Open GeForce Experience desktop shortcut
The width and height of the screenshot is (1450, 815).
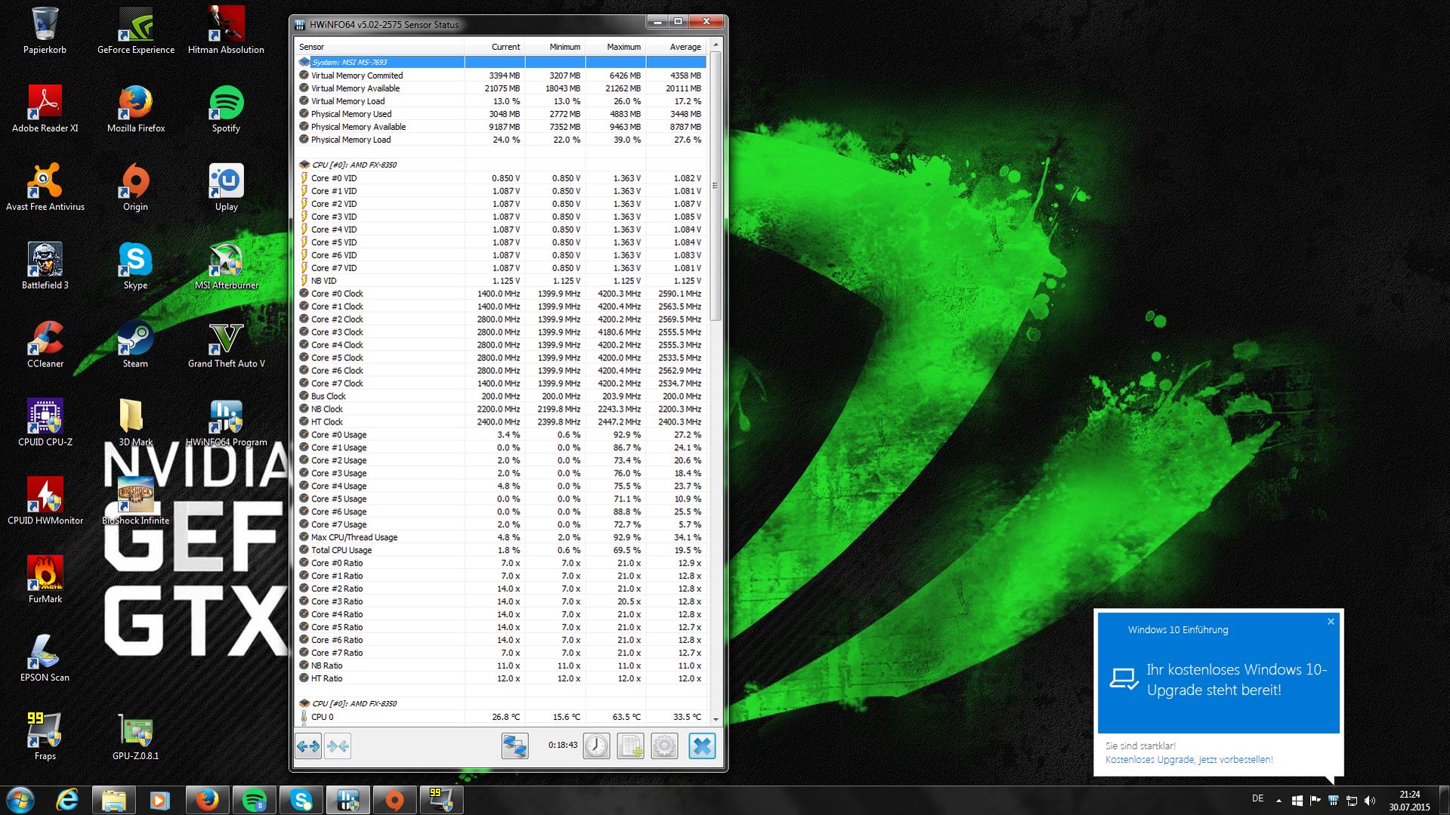click(x=136, y=31)
